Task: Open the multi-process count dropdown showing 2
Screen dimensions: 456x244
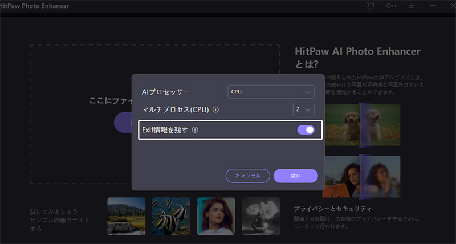Action: tap(303, 109)
